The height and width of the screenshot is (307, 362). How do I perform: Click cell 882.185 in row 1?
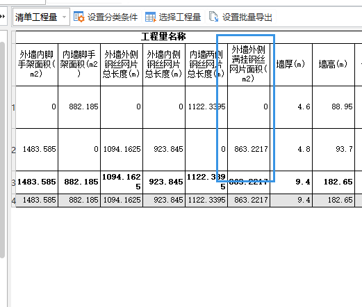coord(79,107)
